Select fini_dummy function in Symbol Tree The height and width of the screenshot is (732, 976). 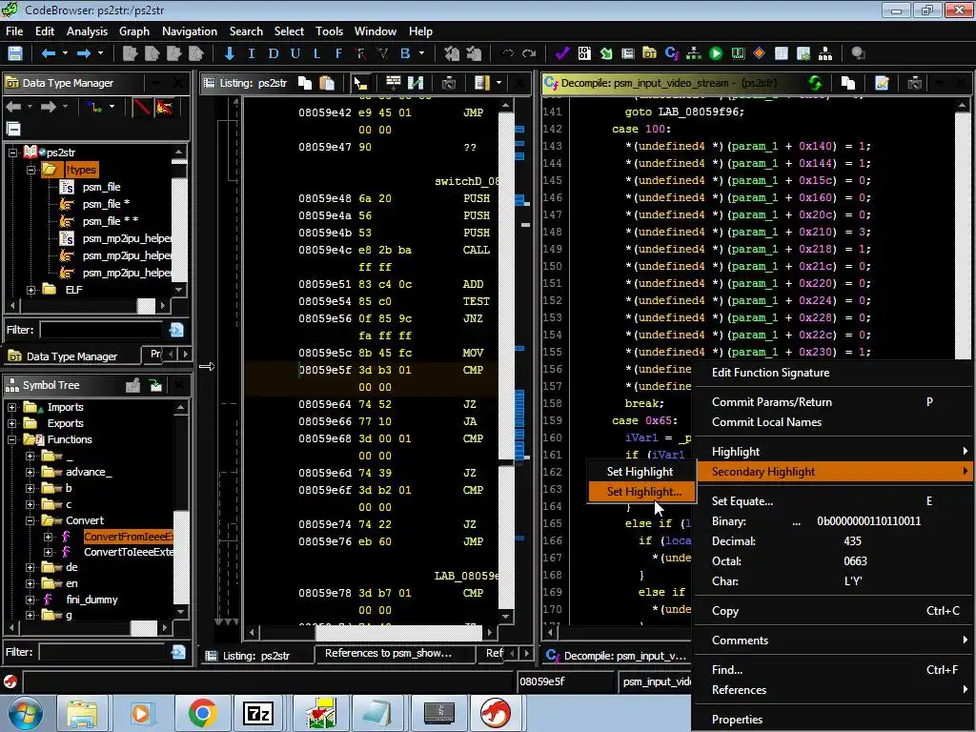tap(91, 600)
